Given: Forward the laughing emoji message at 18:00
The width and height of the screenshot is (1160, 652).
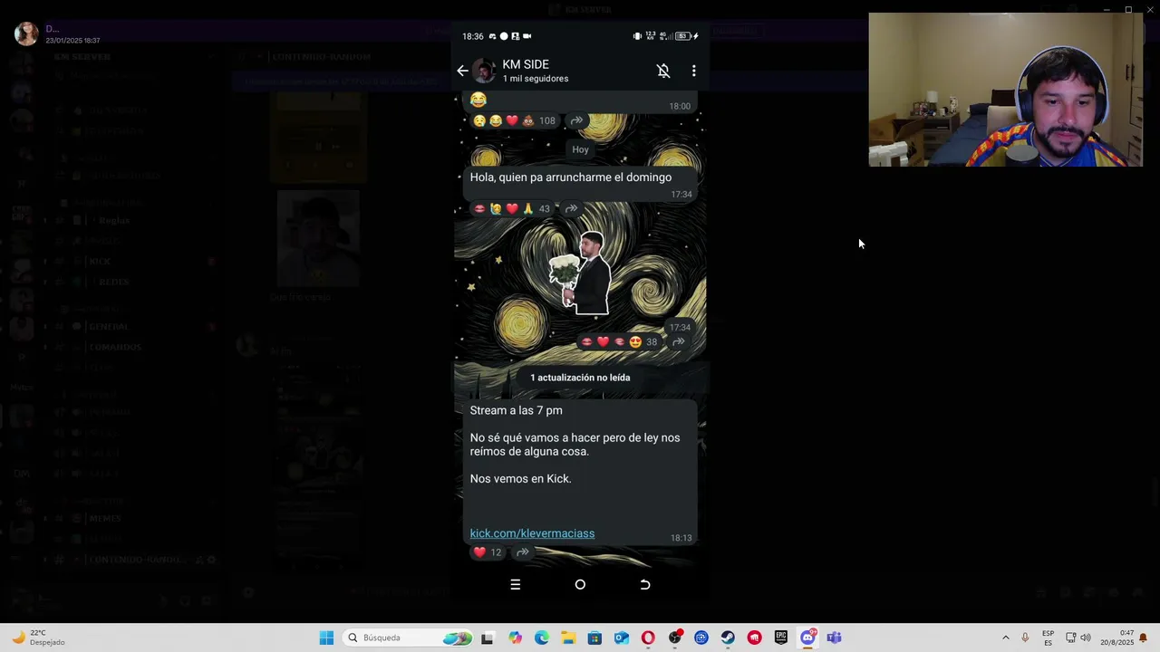Looking at the screenshot, I should tap(576, 120).
